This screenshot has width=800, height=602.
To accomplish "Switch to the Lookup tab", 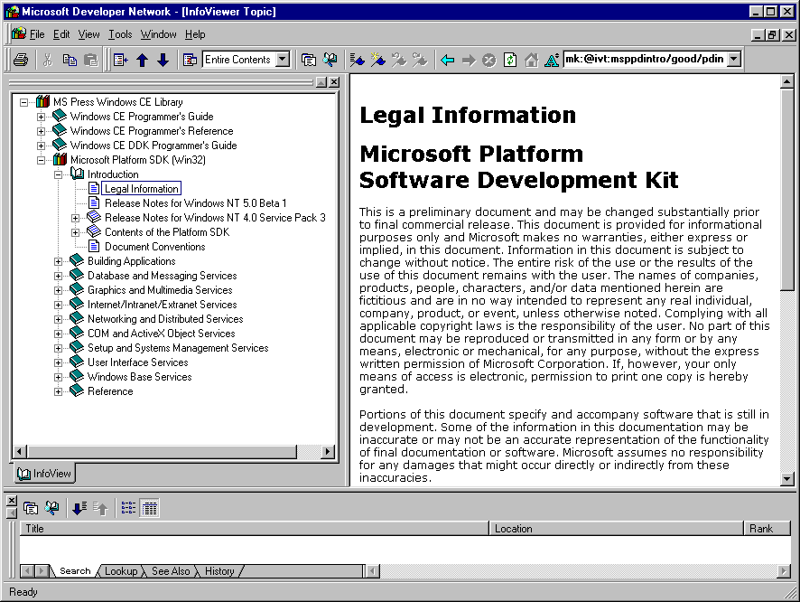I will click(121, 571).
